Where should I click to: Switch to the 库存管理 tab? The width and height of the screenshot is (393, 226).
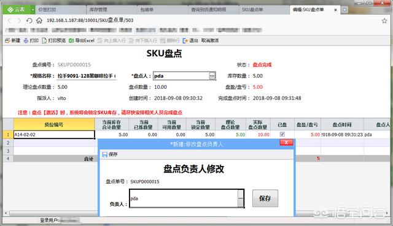(x=98, y=10)
